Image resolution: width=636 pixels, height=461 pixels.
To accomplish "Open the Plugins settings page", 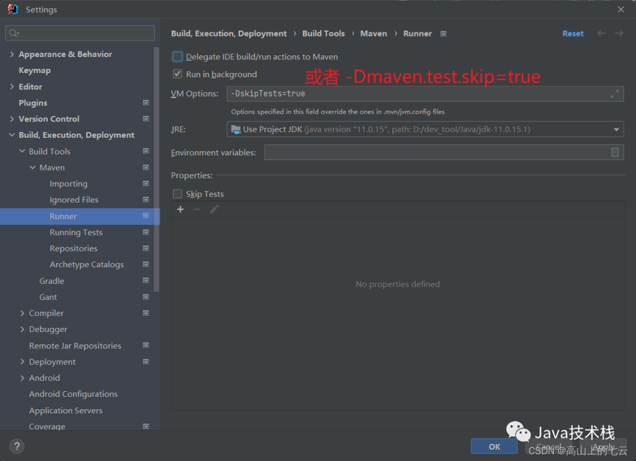I will pyautogui.click(x=33, y=103).
